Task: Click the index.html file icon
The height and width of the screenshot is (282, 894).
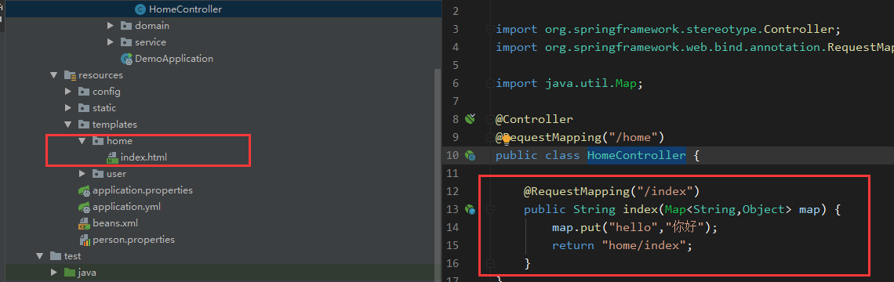Action: click(112, 157)
